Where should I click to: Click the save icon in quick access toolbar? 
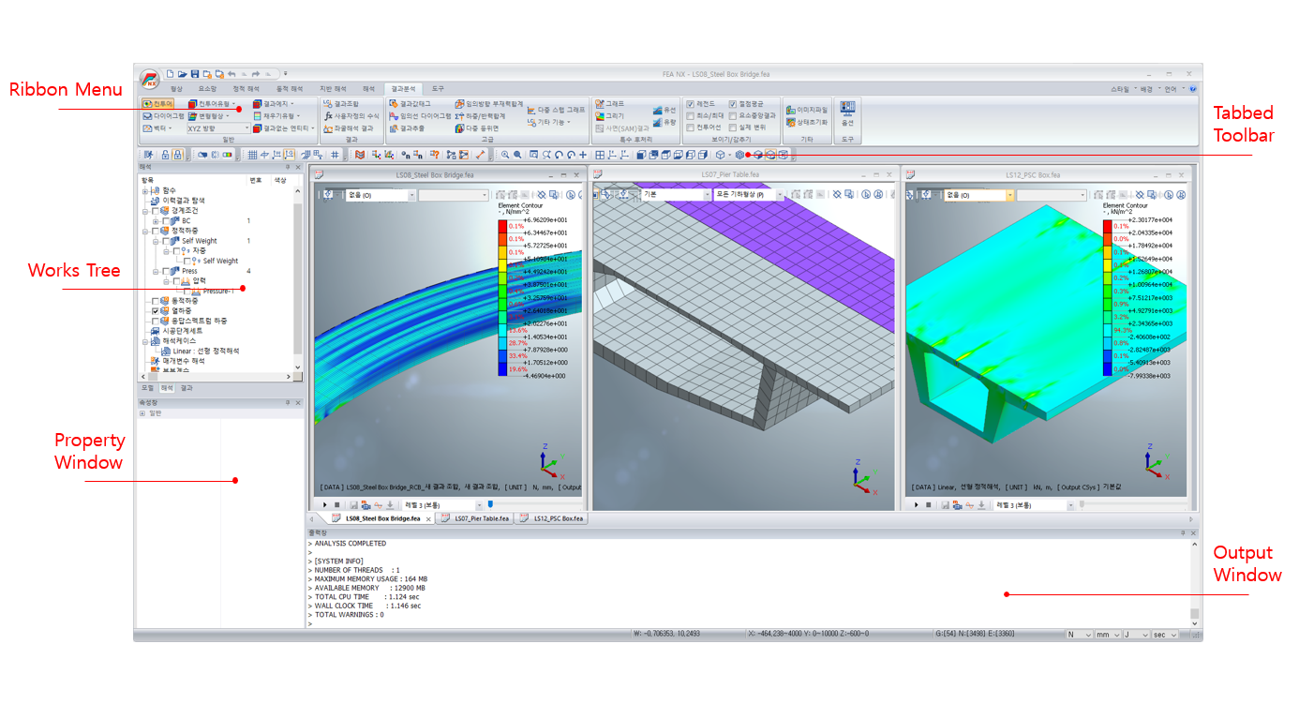click(x=195, y=73)
